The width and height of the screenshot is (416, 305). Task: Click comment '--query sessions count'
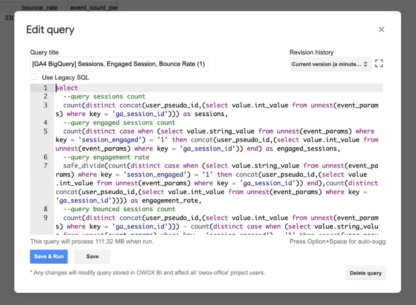coord(104,97)
